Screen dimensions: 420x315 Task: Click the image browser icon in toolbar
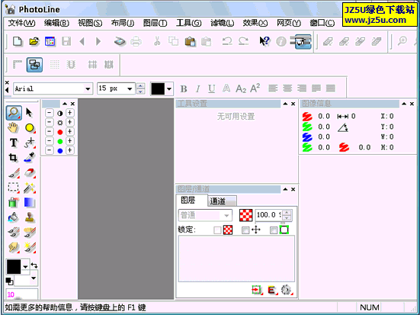tap(50, 41)
